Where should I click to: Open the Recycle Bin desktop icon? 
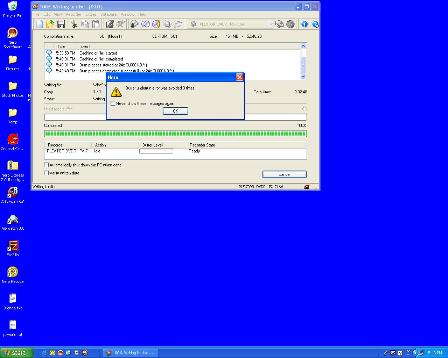(x=13, y=9)
